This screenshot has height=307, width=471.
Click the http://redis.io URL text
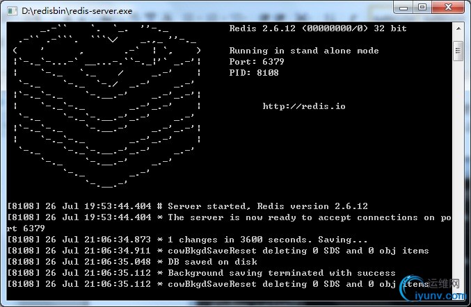pos(304,106)
